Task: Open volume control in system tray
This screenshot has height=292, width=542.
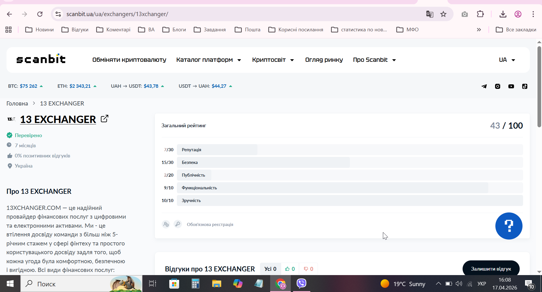Action: pos(459,284)
